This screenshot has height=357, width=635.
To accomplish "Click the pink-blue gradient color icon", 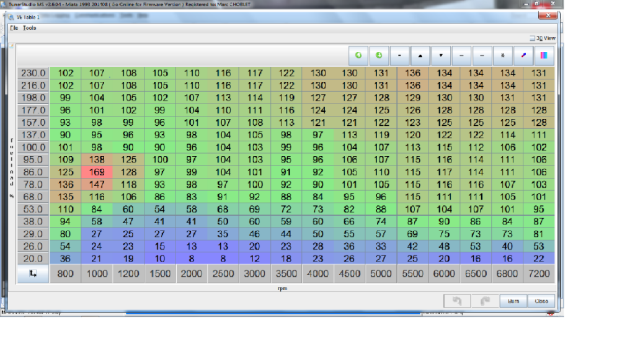I will click(544, 55).
